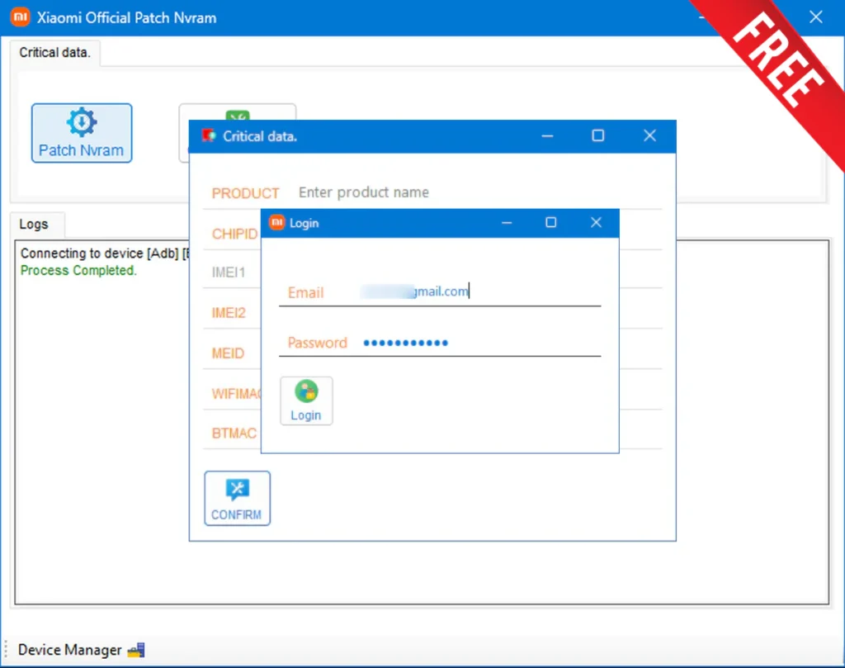
Task: Select the Logs tab
Action: [34, 225]
